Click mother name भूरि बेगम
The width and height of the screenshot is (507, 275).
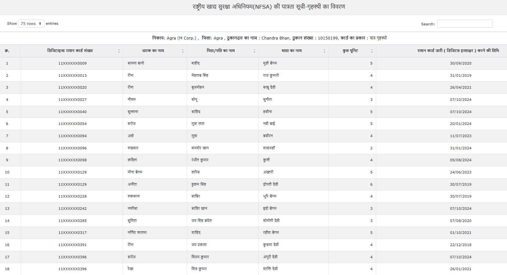[x=270, y=196]
